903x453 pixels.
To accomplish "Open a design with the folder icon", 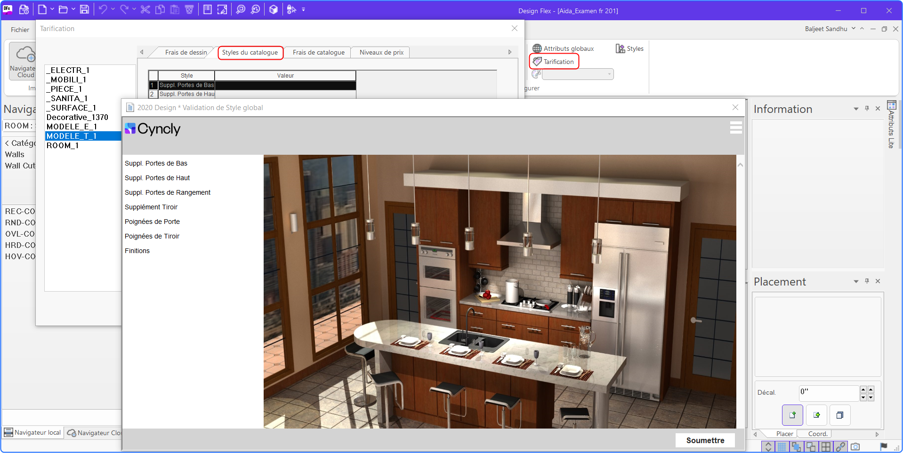I will coord(63,9).
